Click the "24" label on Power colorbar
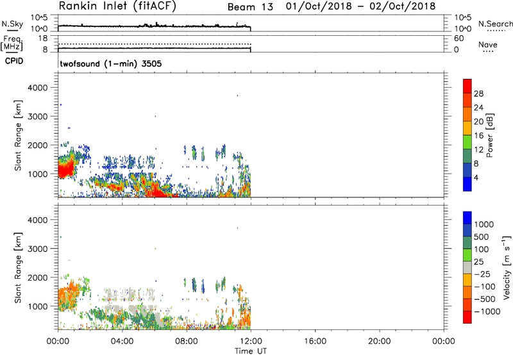The height and width of the screenshot is (355, 513). pyautogui.click(x=478, y=108)
